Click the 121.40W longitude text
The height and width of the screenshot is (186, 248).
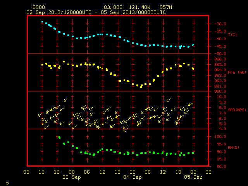coord(139,7)
